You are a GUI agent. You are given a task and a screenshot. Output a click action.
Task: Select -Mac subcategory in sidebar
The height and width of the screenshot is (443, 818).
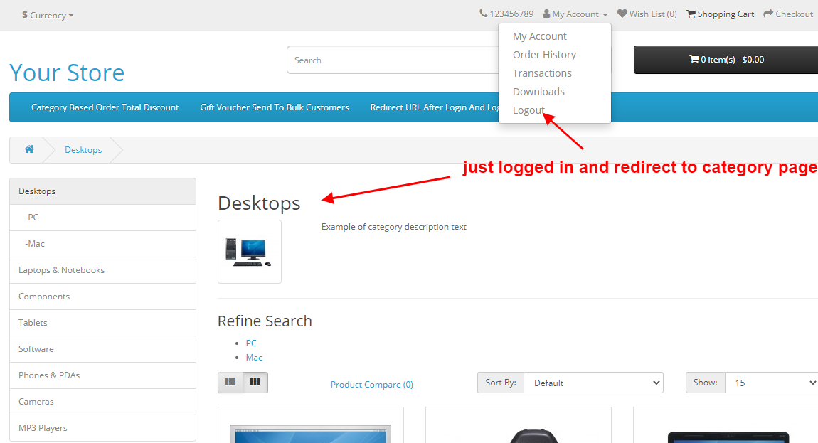102,244
